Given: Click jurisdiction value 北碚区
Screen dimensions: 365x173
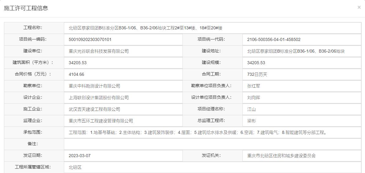Looking at the screenshot, I should click(x=75, y=167).
